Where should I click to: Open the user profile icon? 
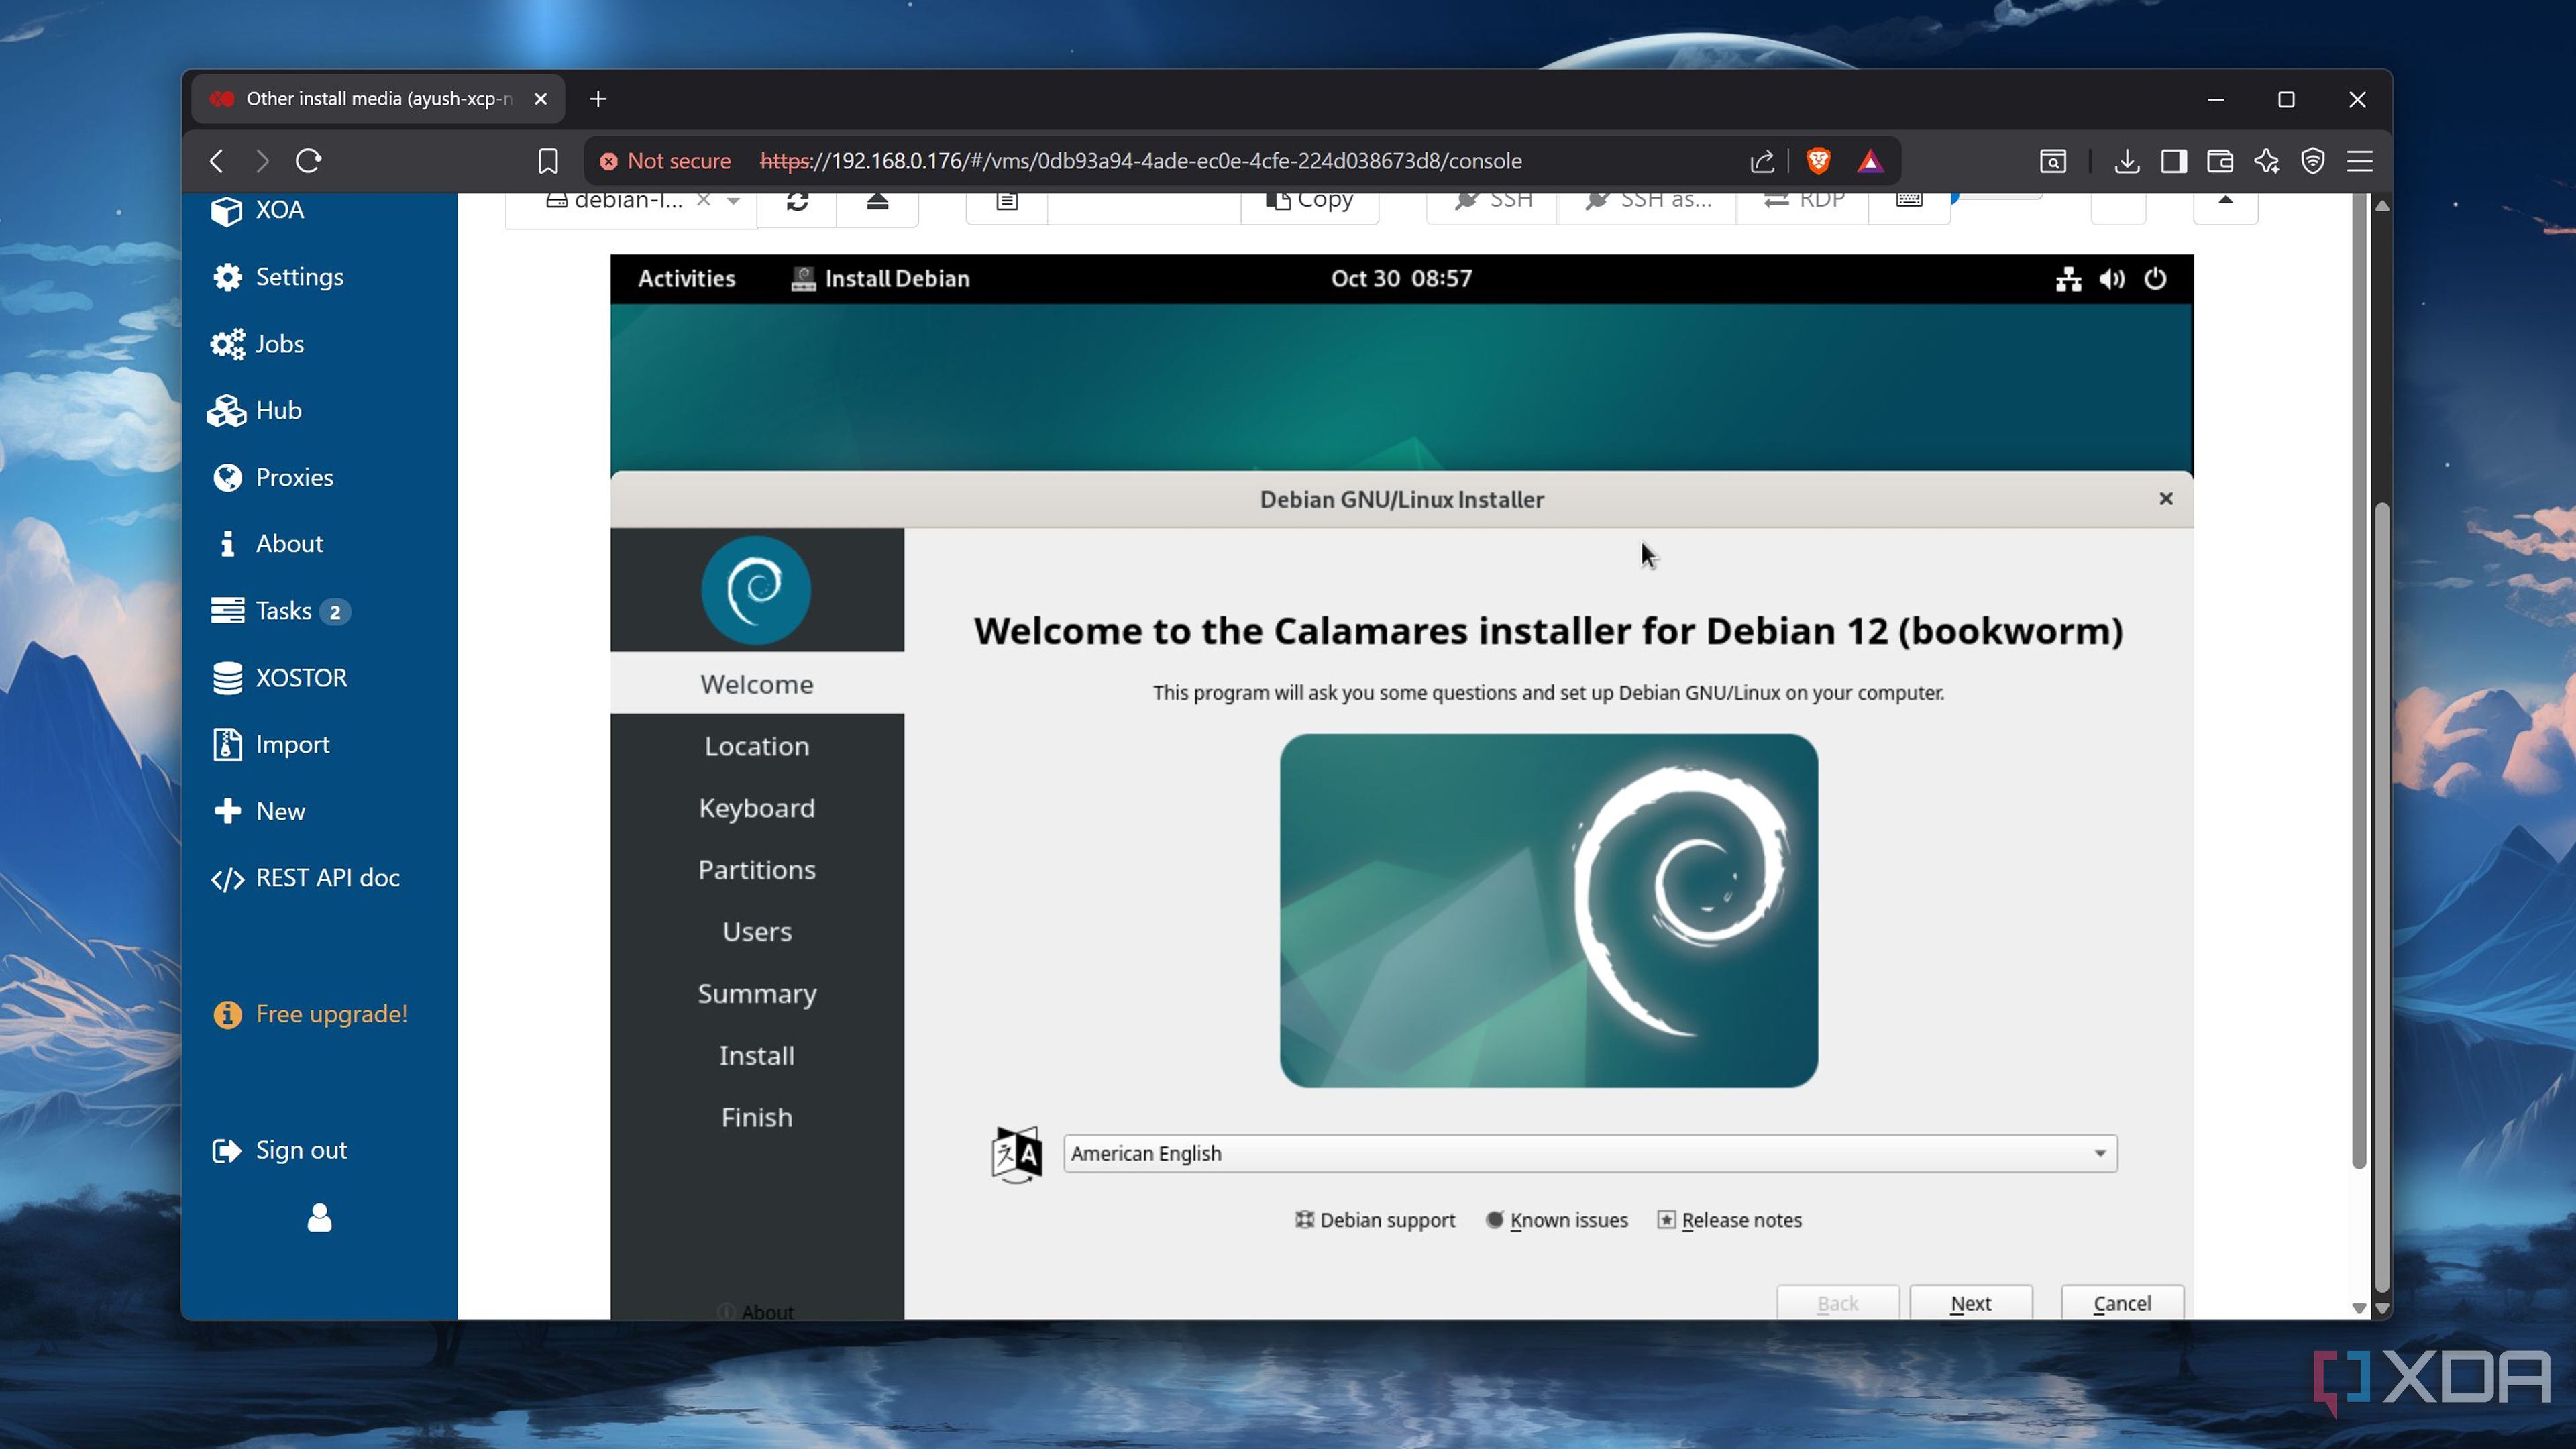319,1218
